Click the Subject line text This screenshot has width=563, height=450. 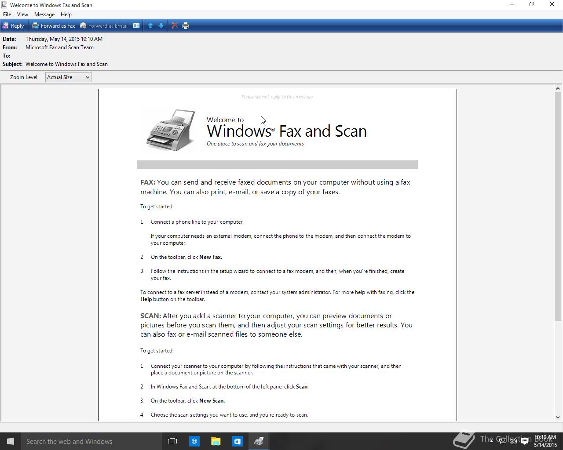[66, 64]
